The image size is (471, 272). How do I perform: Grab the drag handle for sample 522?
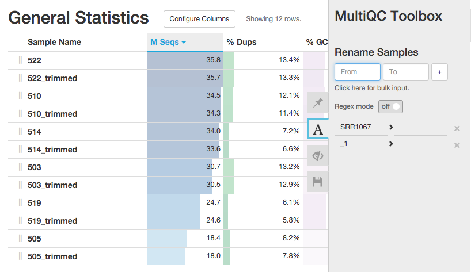click(x=20, y=60)
